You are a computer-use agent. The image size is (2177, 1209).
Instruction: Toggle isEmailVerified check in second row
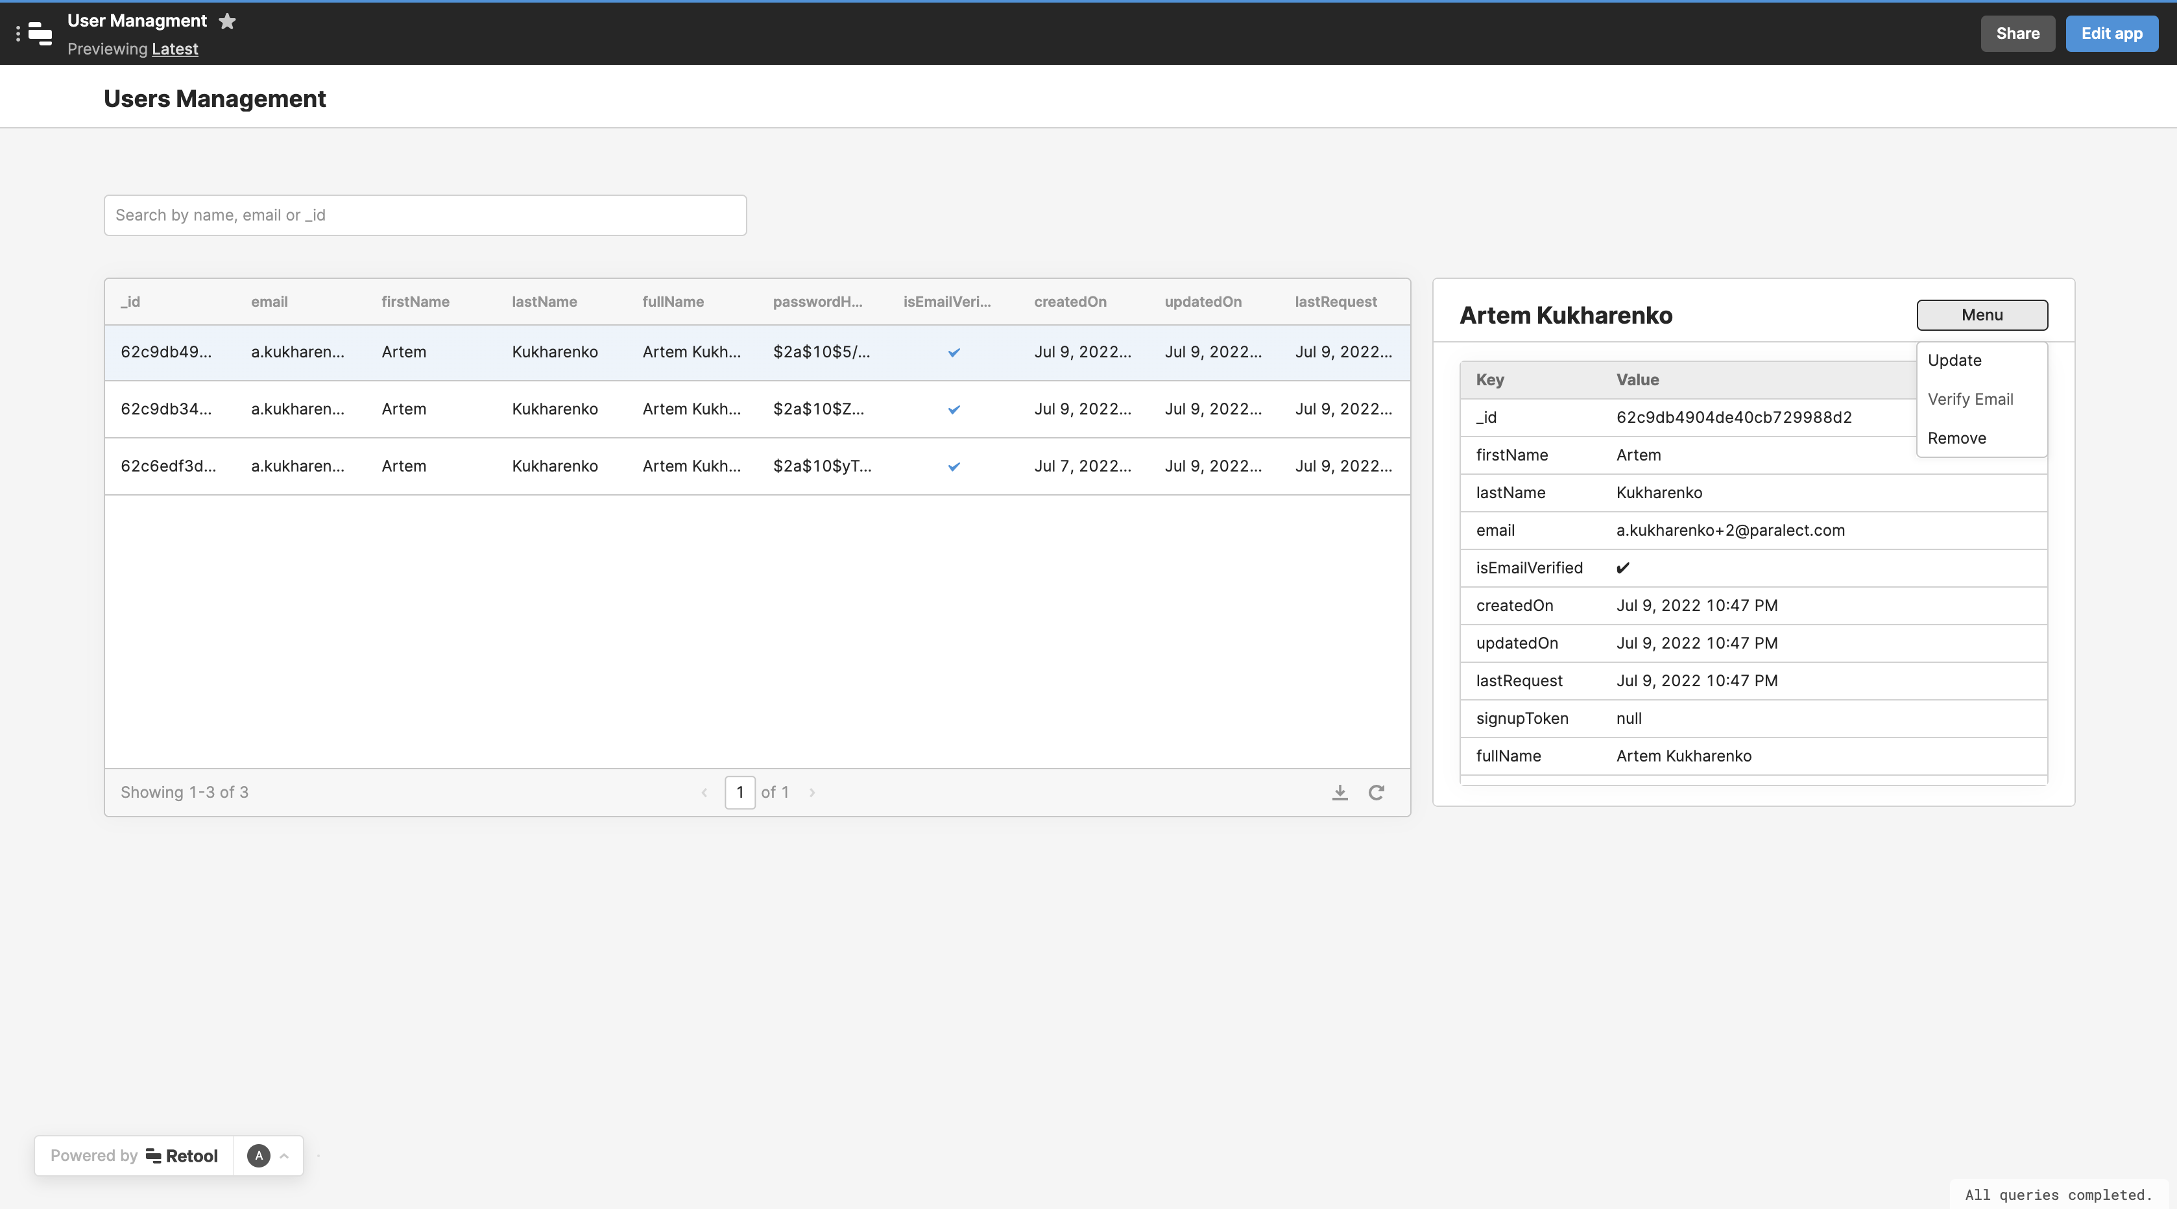[954, 410]
